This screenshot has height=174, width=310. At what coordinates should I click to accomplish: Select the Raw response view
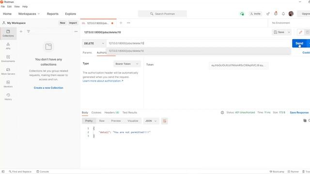[102, 121]
